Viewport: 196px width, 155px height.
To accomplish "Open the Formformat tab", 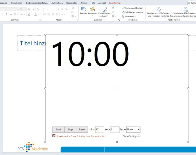I will coord(115,3).
